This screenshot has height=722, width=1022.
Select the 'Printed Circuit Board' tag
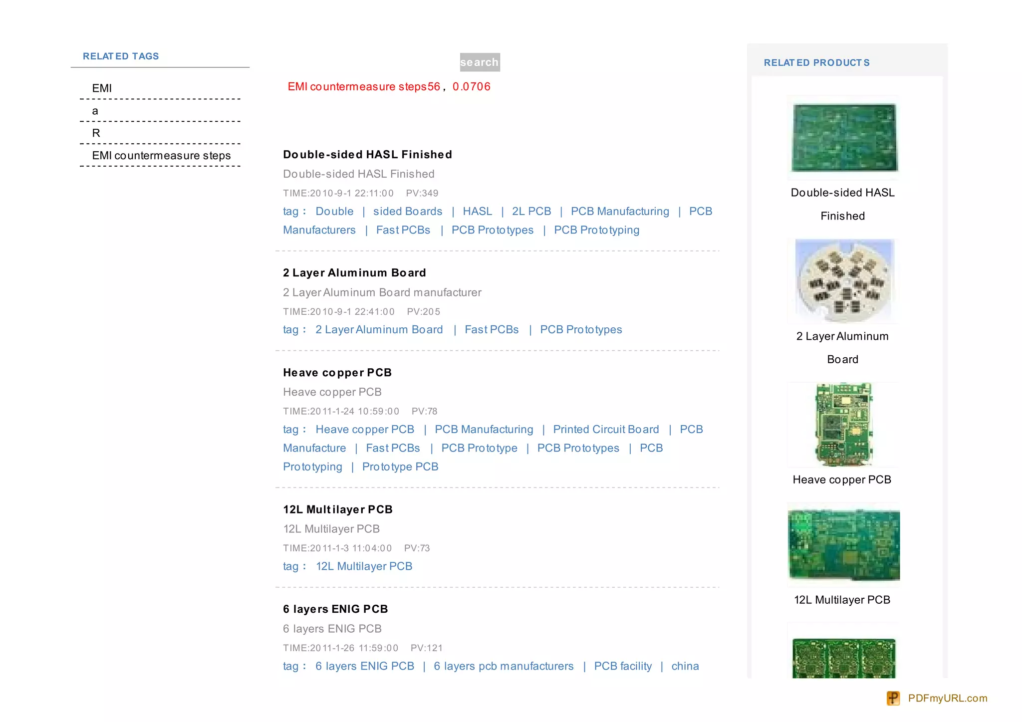606,430
